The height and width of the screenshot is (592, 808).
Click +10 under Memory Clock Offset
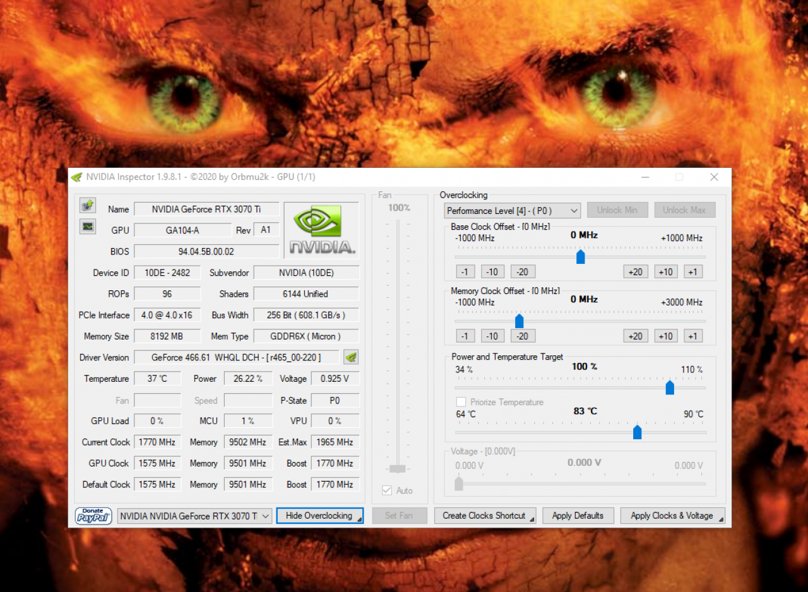[x=666, y=336]
